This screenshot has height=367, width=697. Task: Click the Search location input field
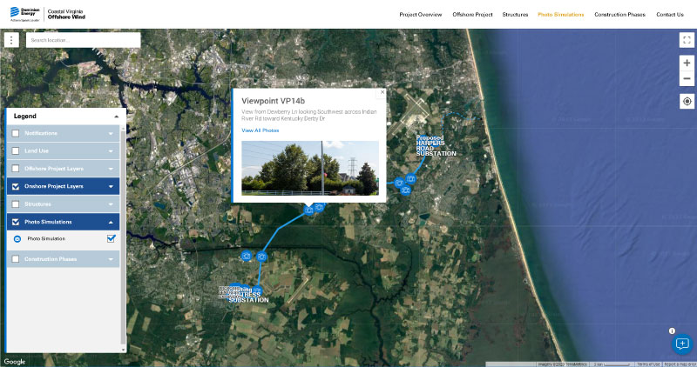pos(83,40)
